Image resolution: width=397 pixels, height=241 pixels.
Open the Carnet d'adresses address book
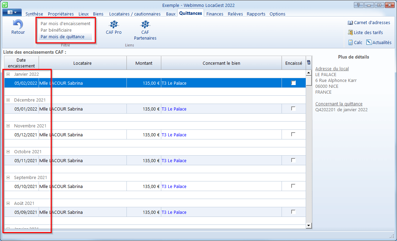[x=350, y=23]
